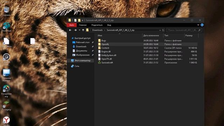Select Сеть in the navigation pane
The image size is (224, 126).
click(x=75, y=66)
